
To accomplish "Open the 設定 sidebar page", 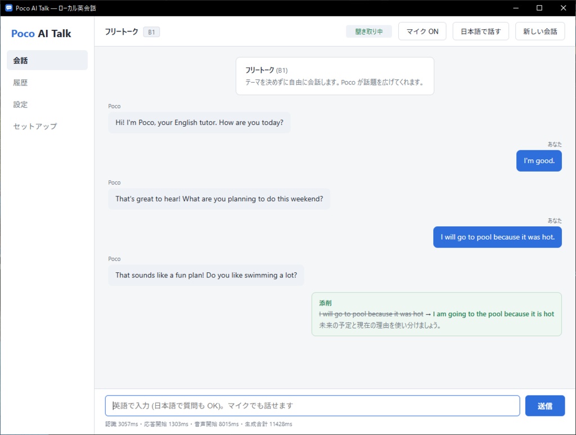I will [x=47, y=104].
